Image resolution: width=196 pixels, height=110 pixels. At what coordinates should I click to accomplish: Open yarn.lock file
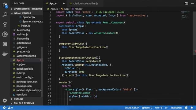21,94
